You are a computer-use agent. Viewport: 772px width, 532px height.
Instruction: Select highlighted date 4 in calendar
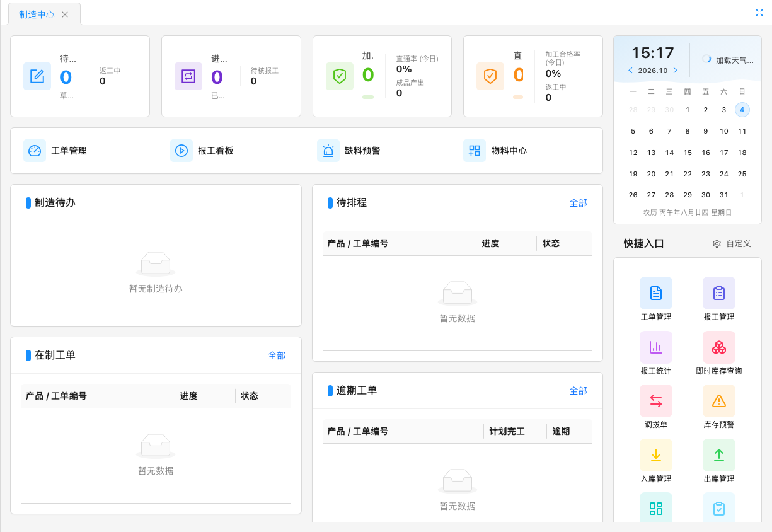click(742, 110)
